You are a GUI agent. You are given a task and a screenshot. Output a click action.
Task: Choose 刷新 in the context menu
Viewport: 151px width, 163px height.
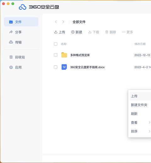coord(140,114)
